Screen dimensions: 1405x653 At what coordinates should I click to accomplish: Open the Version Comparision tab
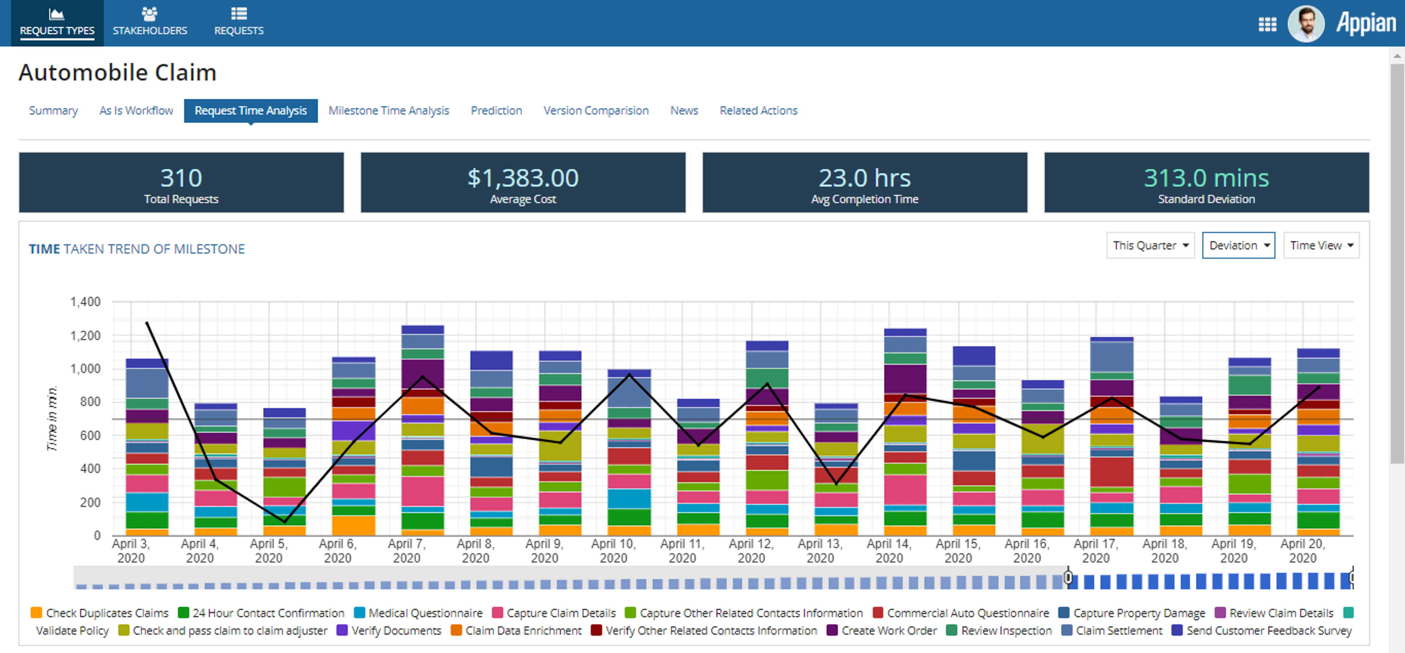coord(596,110)
